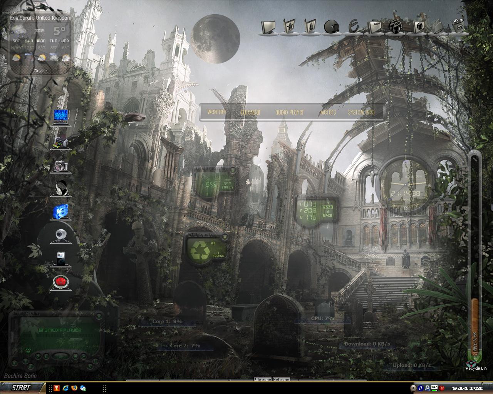This screenshot has height=394, width=493.
Task: Launch Internet Explorer from quick launch
Action: tap(66, 388)
